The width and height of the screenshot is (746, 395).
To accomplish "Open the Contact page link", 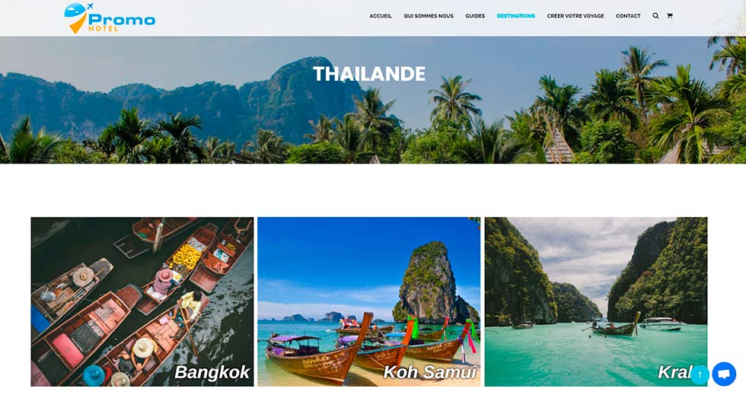I will (x=628, y=16).
